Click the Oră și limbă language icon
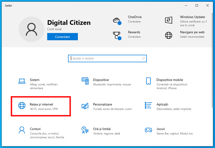Image resolution: width=215 pixels, height=148 pixels. (x=85, y=130)
